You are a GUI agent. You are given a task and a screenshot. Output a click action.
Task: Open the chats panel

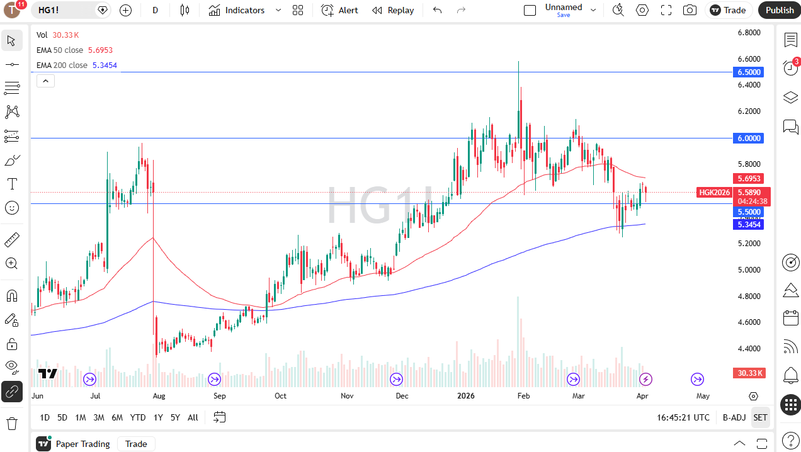coord(790,127)
